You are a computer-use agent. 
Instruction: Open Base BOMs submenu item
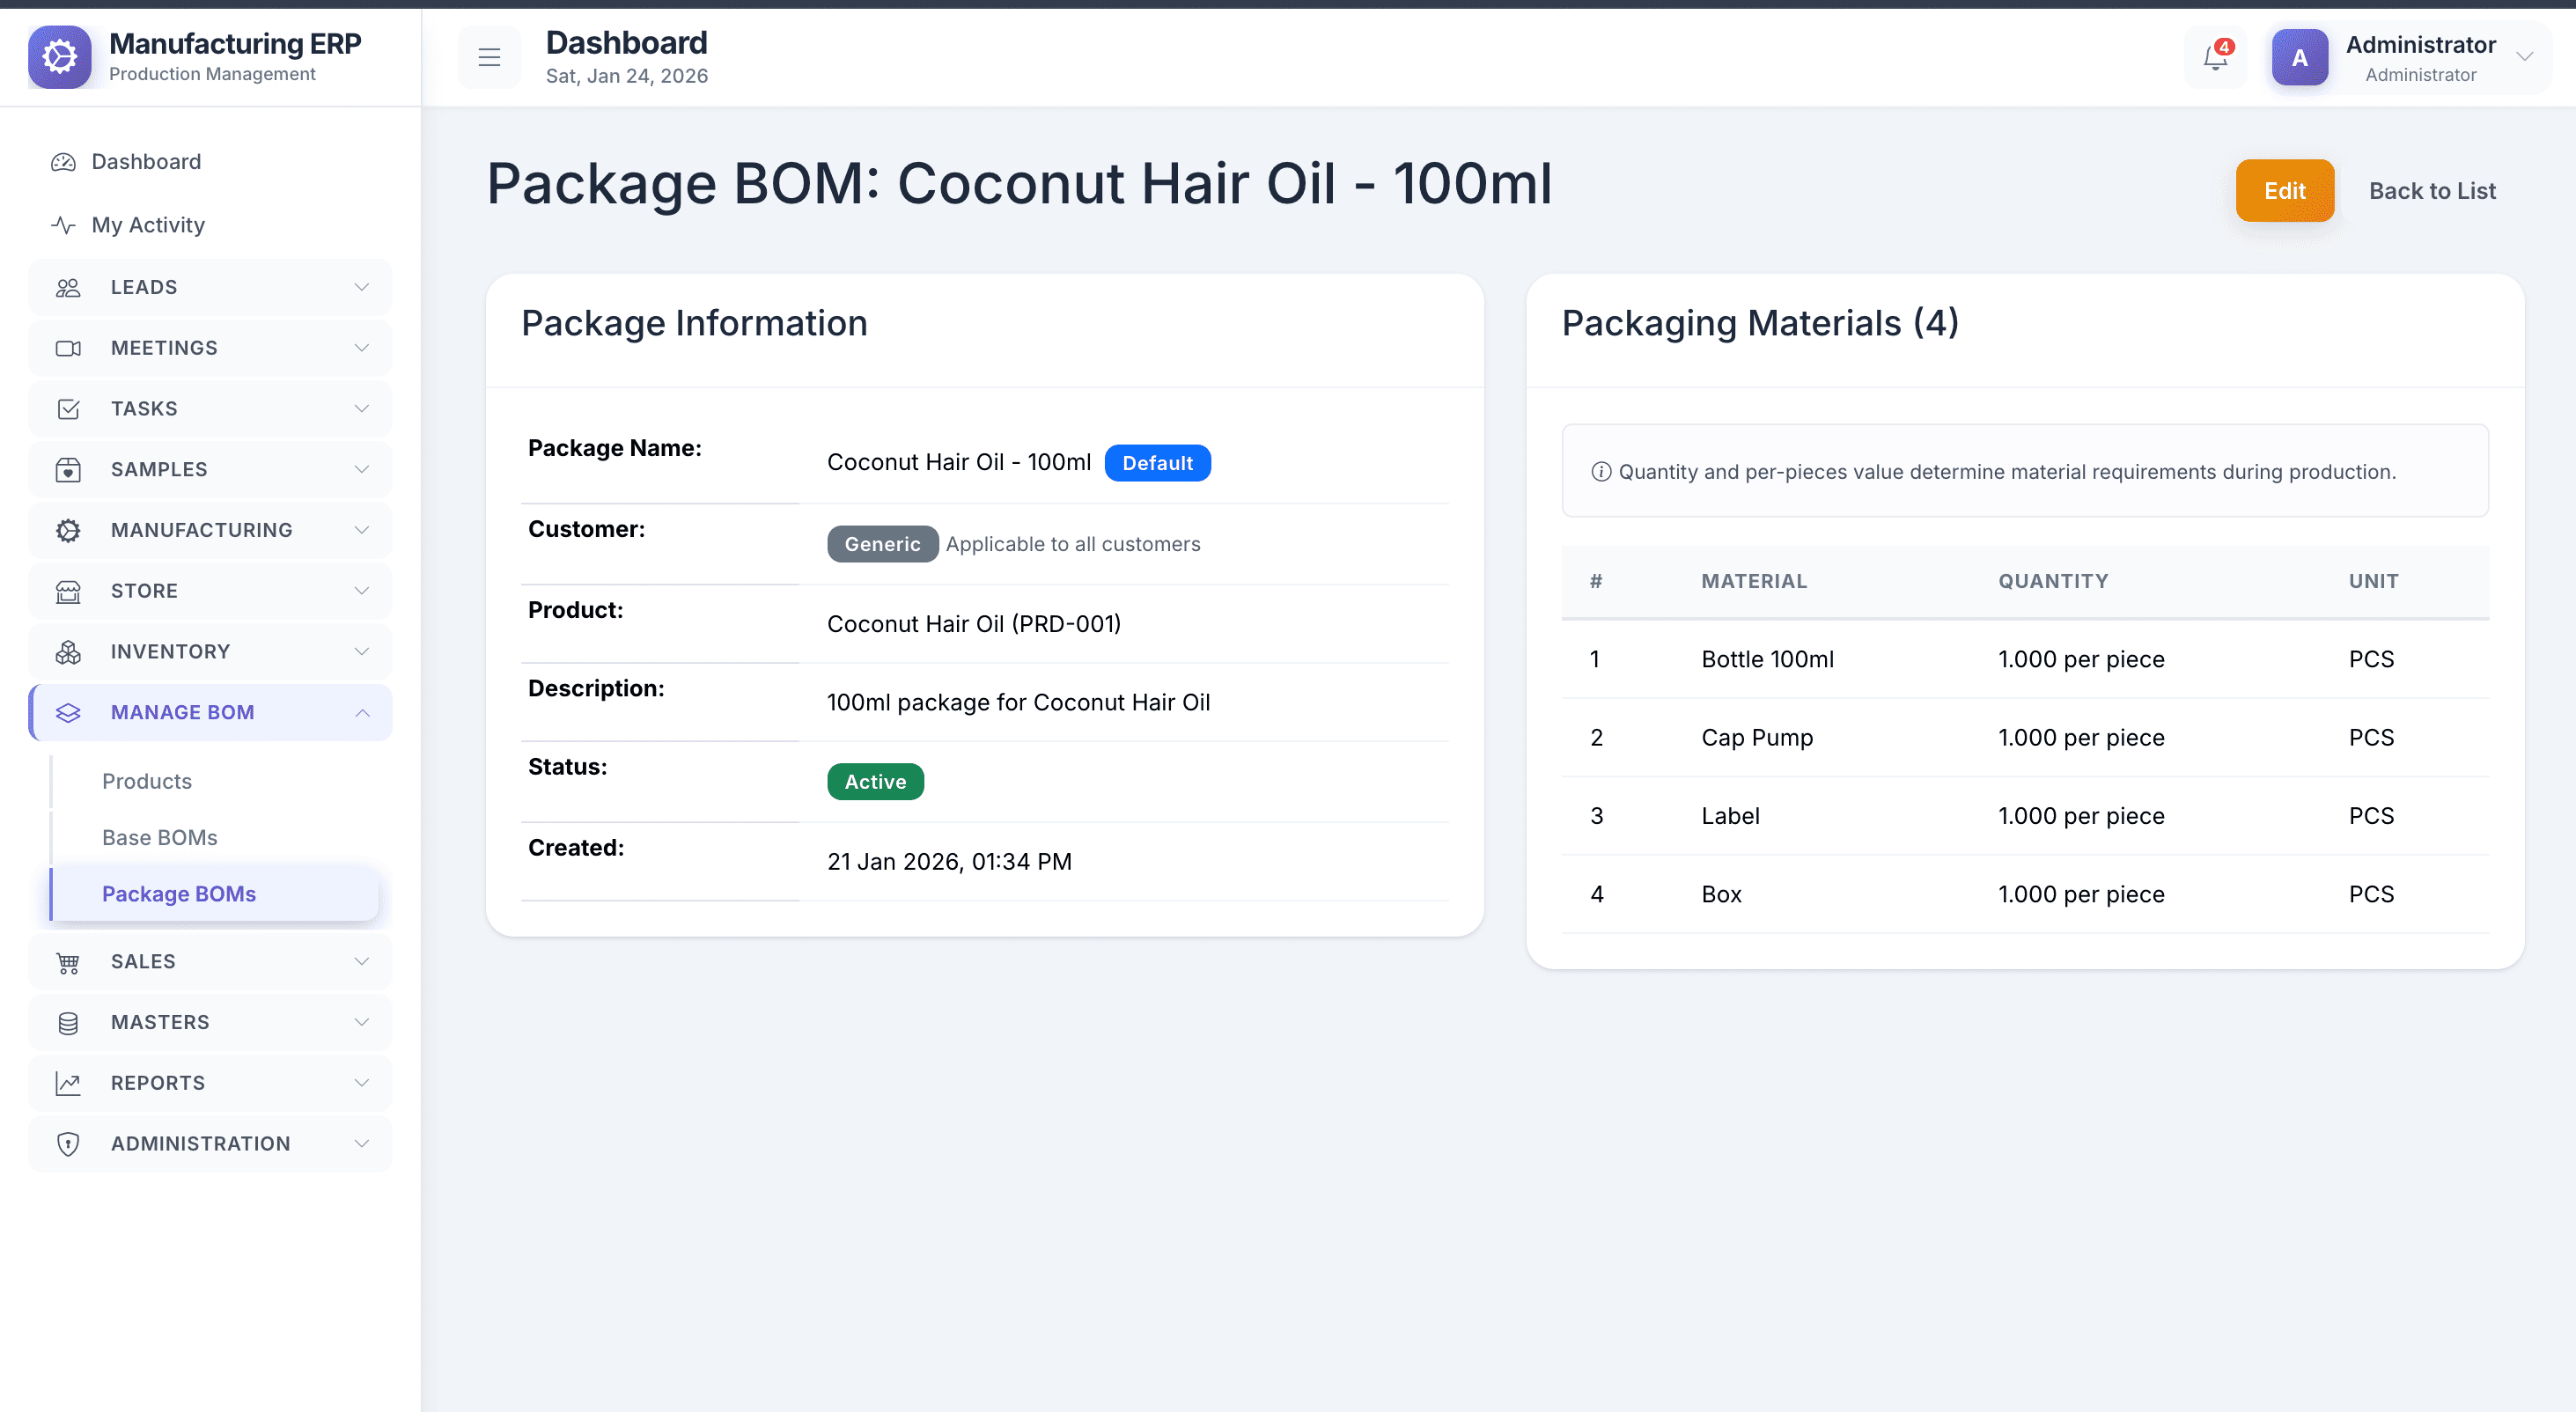160,837
